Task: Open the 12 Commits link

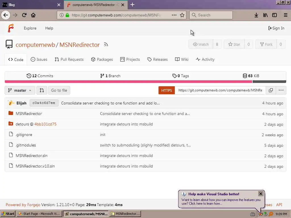Action: coord(40,76)
